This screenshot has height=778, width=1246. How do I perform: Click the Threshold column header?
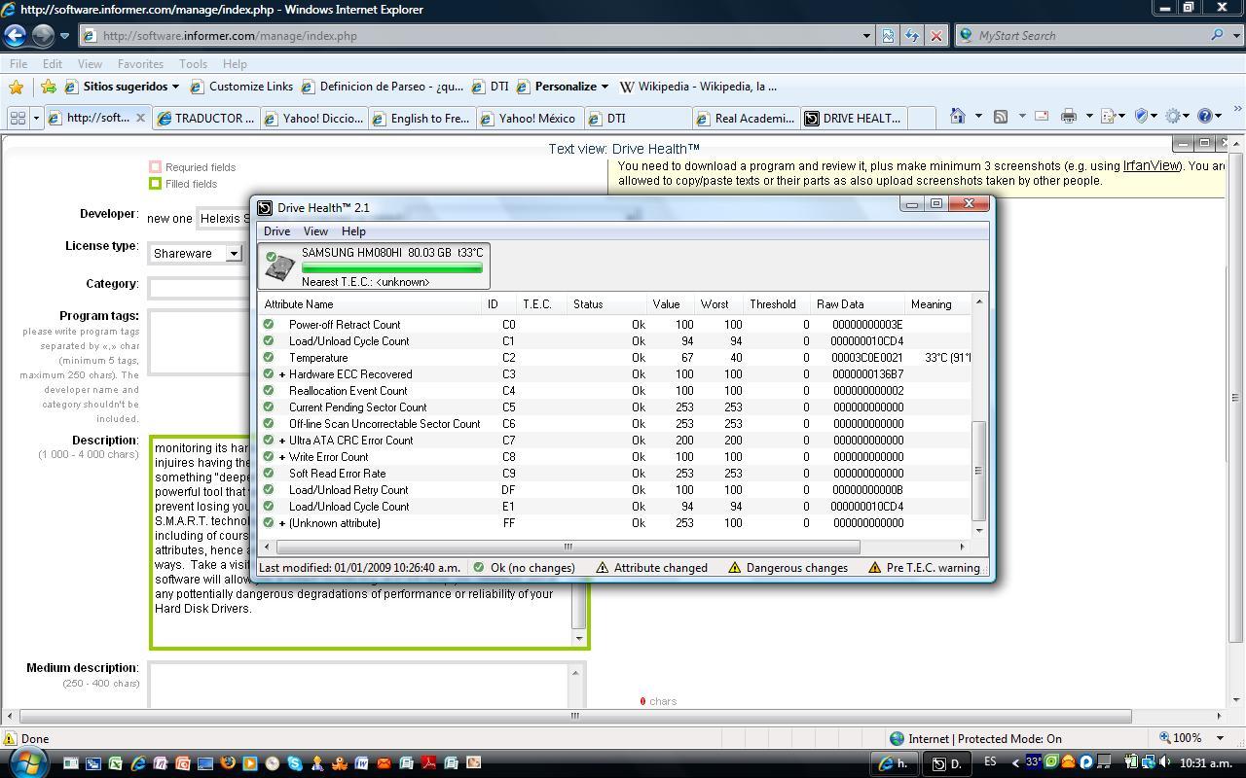click(x=776, y=304)
